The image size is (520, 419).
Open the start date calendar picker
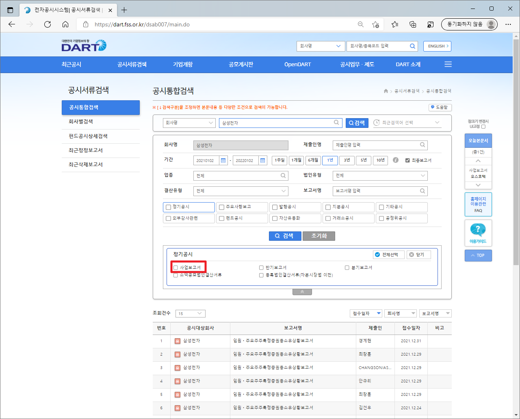pyautogui.click(x=223, y=160)
